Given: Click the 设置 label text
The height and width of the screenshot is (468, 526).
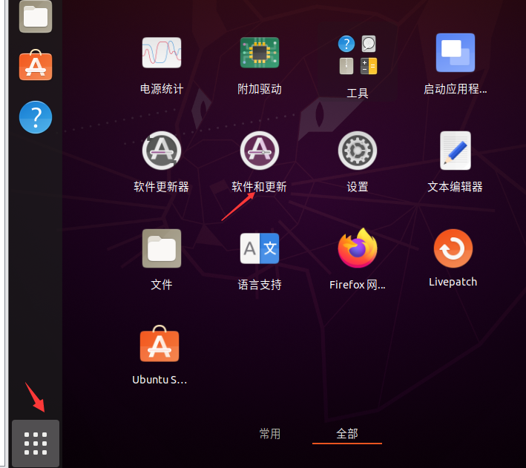Looking at the screenshot, I should pyautogui.click(x=358, y=187).
